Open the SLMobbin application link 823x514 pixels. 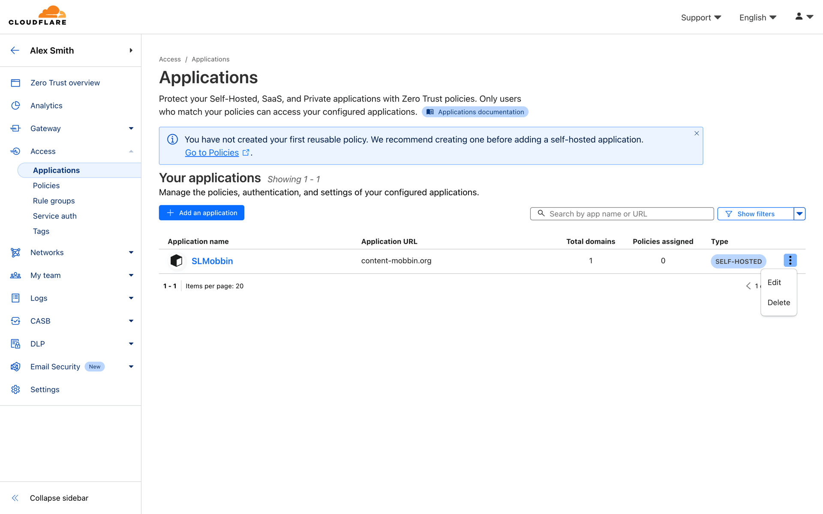(x=212, y=261)
